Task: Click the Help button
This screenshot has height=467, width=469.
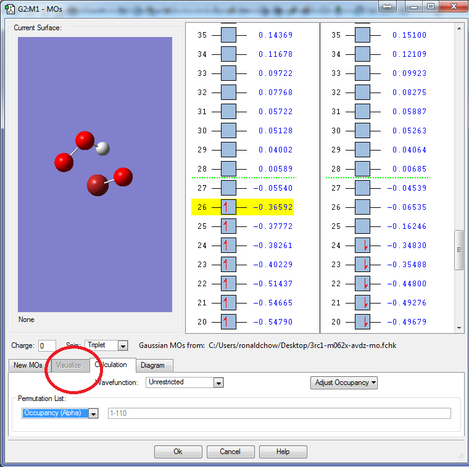Action: [x=283, y=452]
